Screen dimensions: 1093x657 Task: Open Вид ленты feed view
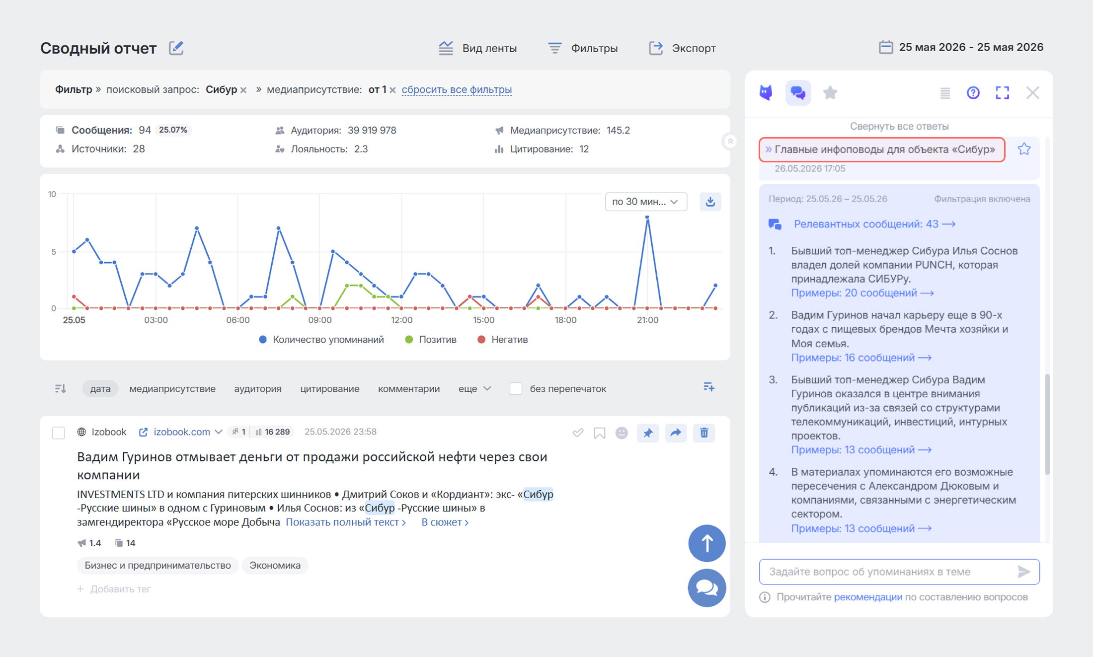477,48
